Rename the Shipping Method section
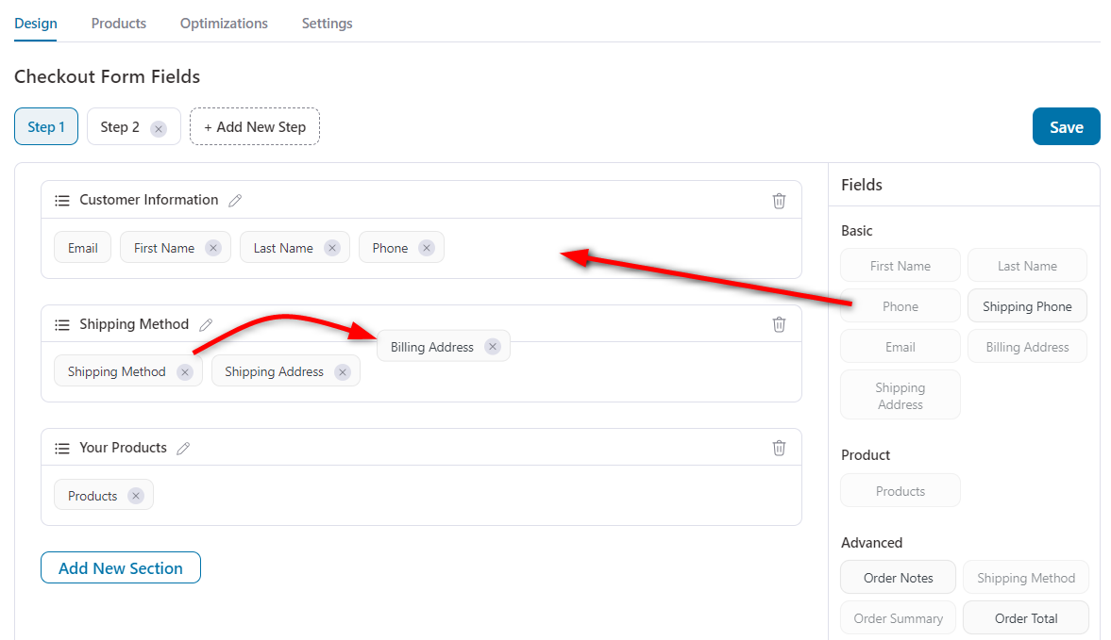 [x=207, y=324]
